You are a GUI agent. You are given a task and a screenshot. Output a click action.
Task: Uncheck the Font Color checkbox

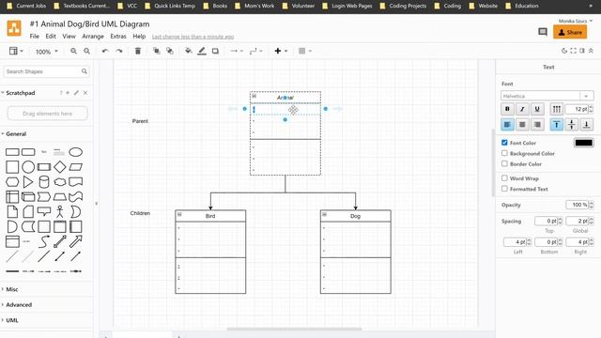[x=504, y=143]
